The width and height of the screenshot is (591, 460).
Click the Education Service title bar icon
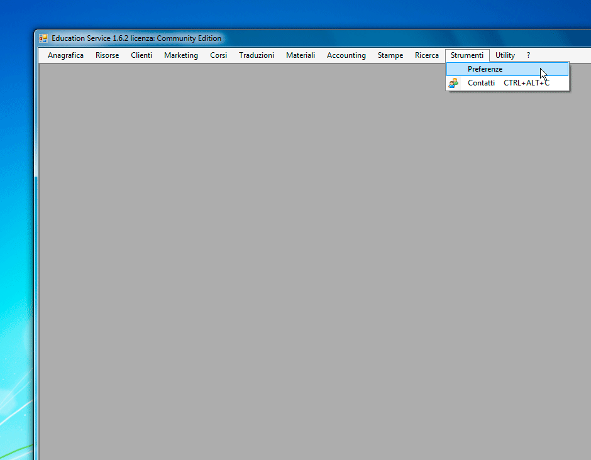[43, 38]
